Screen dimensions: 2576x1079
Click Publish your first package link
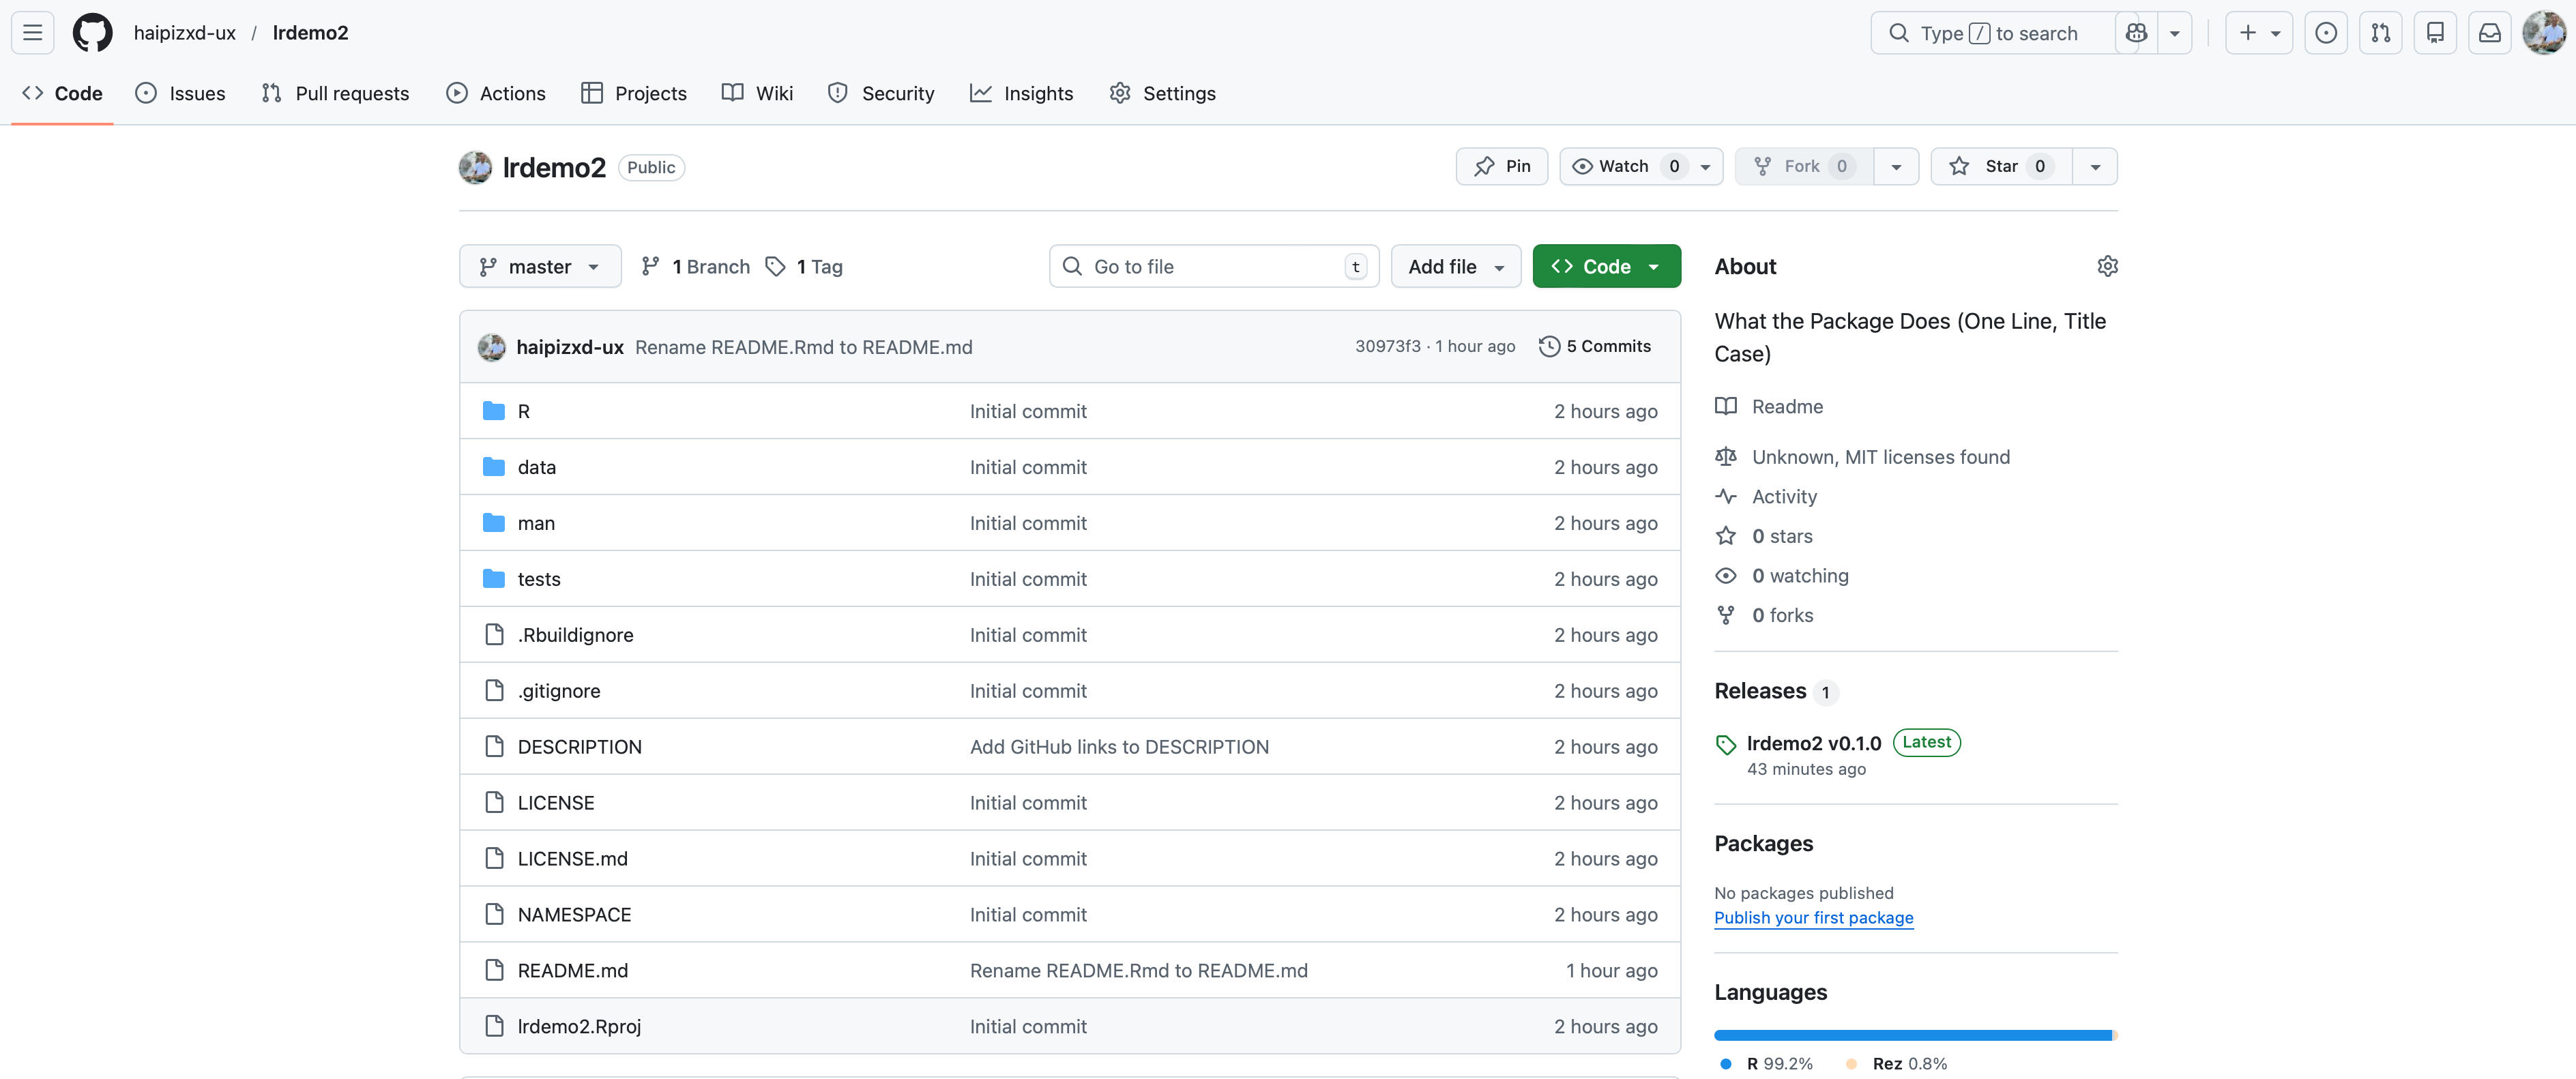pyautogui.click(x=1813, y=918)
